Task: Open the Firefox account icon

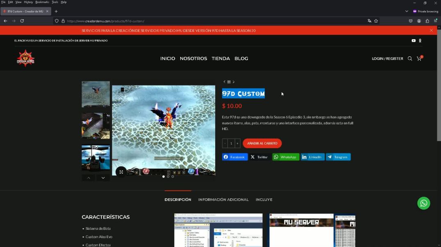Action: click(419, 21)
